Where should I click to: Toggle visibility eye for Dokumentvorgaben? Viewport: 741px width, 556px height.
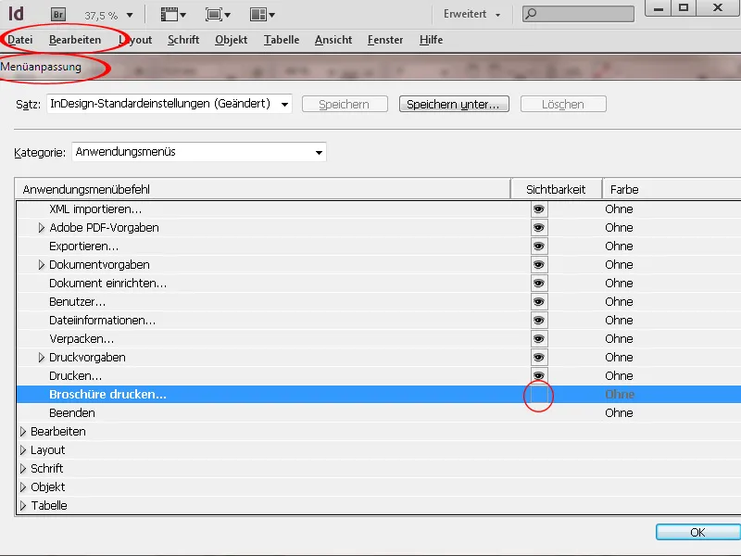pos(539,265)
